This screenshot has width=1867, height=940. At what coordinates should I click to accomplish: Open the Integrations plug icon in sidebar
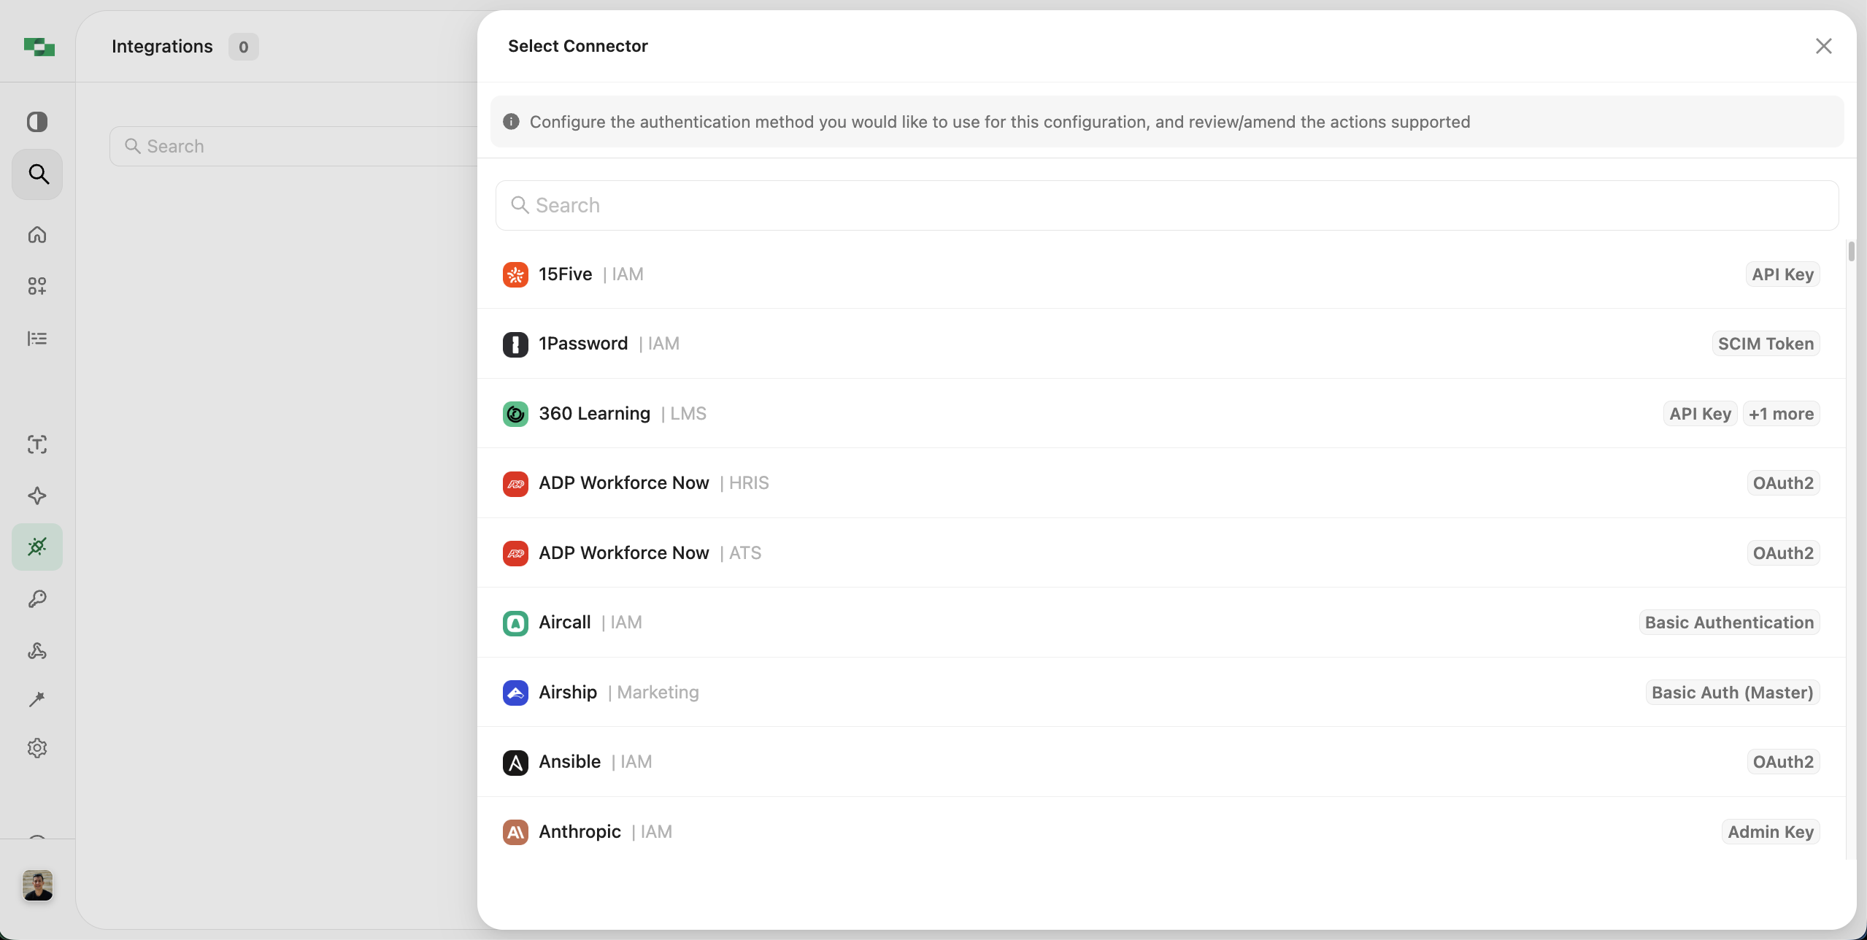[37, 547]
